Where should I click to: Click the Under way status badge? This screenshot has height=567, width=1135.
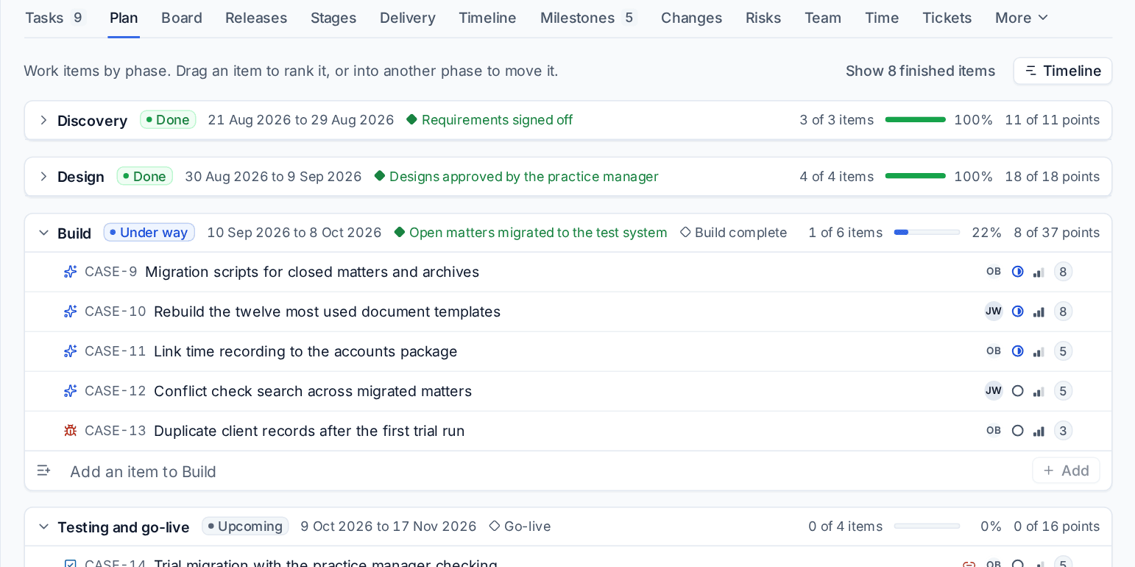coord(149,233)
